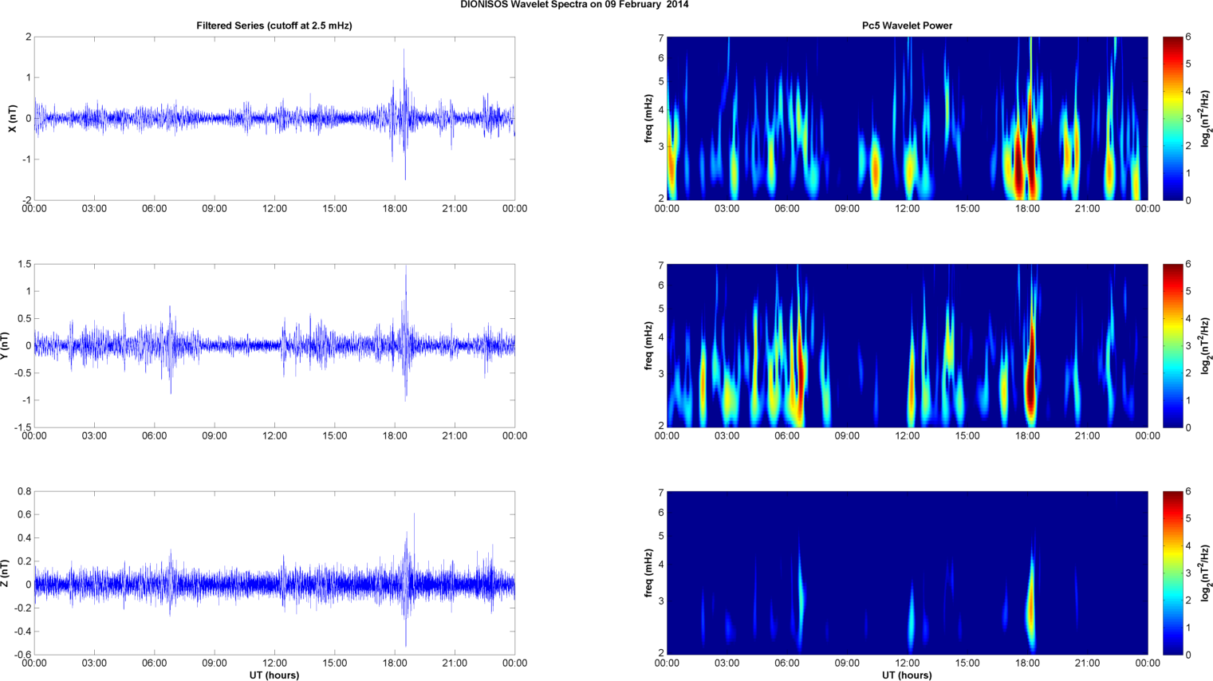Click the '6' value on the top colorbar
The height and width of the screenshot is (681, 1213).
pyautogui.click(x=1188, y=37)
